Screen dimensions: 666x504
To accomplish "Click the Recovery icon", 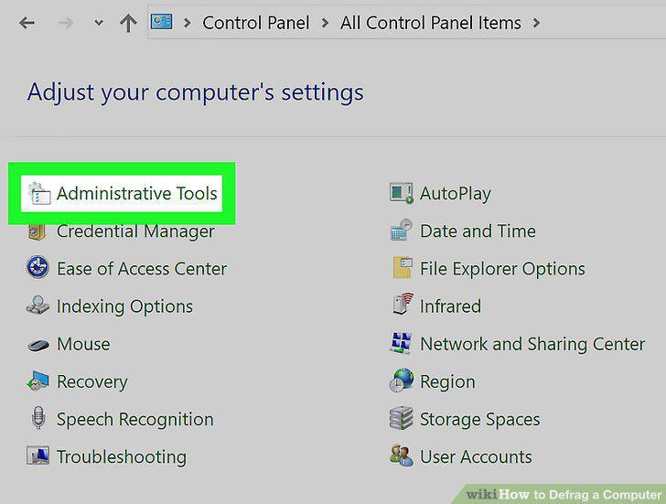I will [x=38, y=381].
